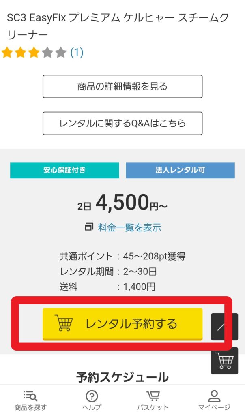
Task: Click the SC3 EasyFix product title
Action: (118, 25)
